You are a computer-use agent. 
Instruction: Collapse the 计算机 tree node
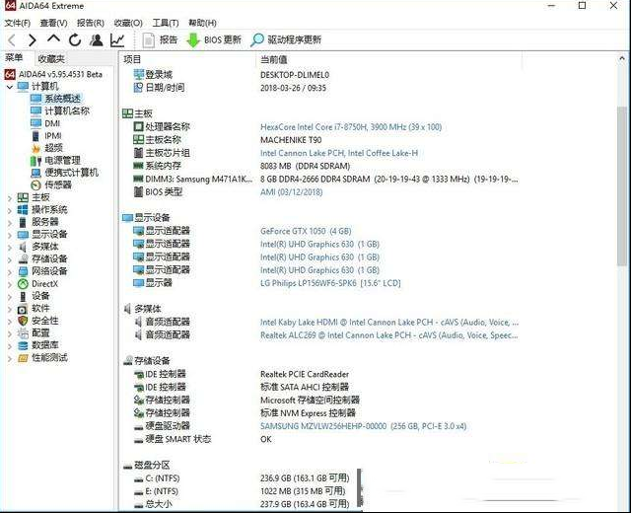pyautogui.click(x=10, y=87)
